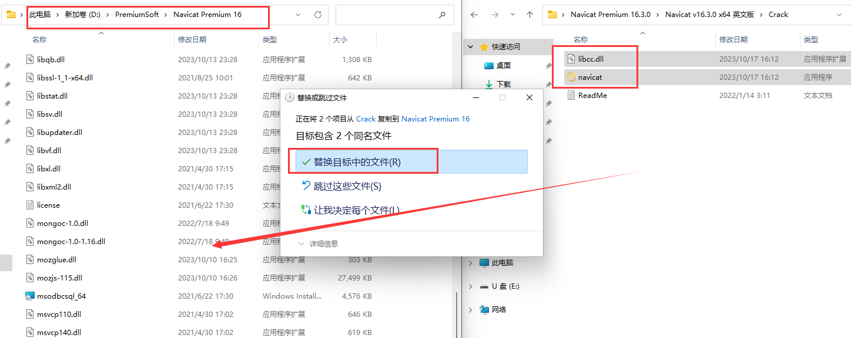Select 桌面 in quick access
This screenshot has height=338, width=851.
click(504, 65)
